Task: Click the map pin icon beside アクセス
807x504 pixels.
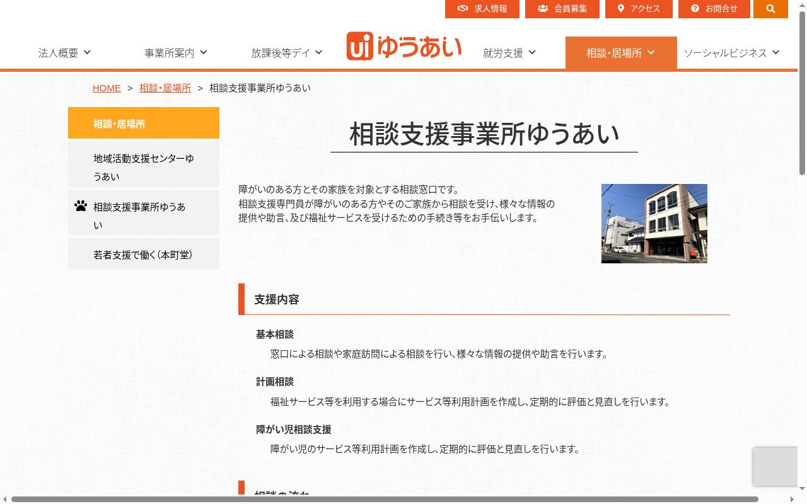Action: pyautogui.click(x=621, y=9)
